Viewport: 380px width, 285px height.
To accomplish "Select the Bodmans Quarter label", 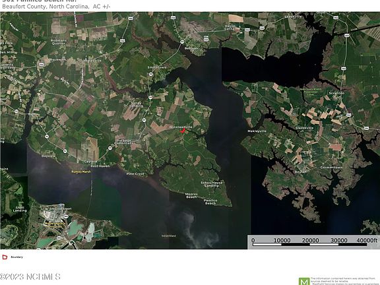I will [x=59, y=42].
